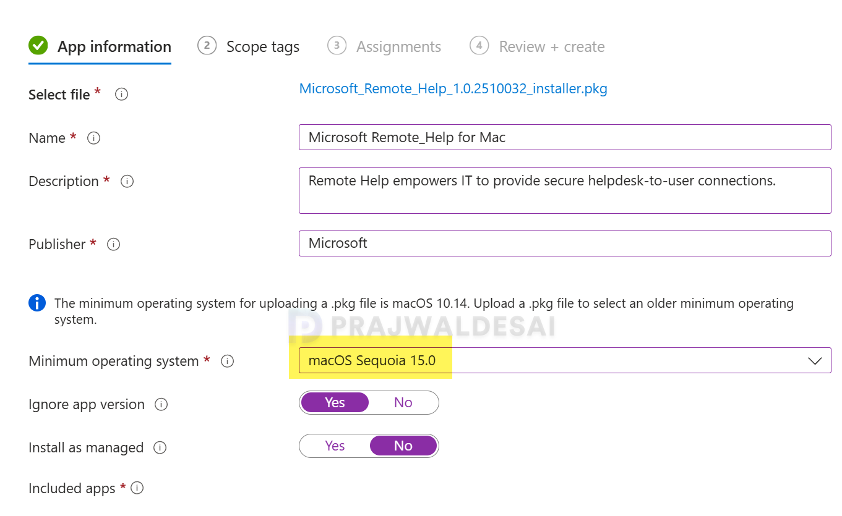Screen dimensions: 842x516
Task: Click the Publisher field containing Microsoft
Action: tap(565, 243)
